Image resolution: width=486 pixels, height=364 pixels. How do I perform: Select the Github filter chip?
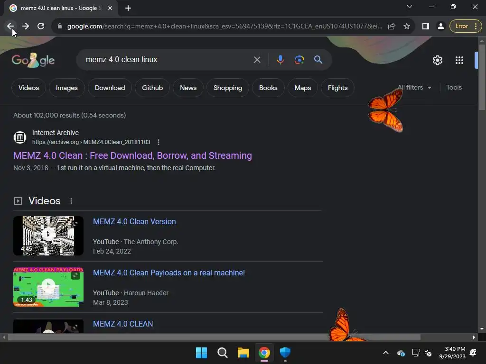[x=152, y=88]
